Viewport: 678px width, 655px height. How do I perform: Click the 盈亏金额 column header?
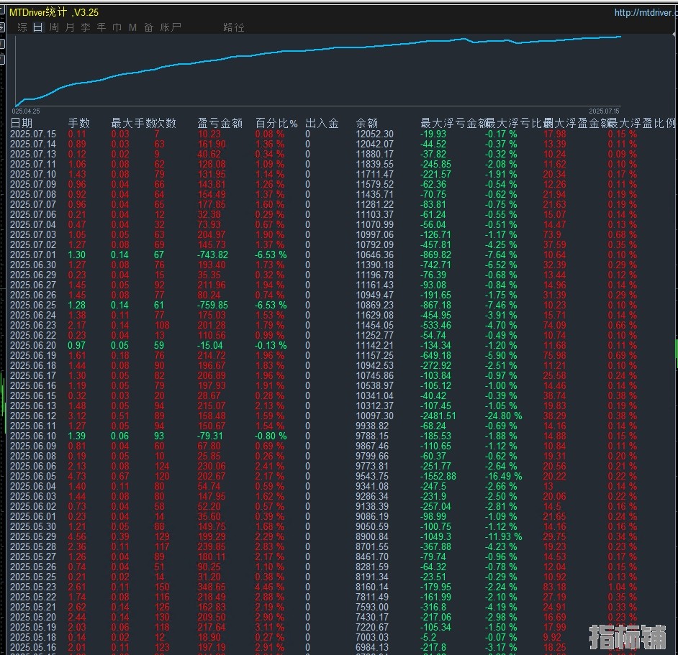point(220,124)
